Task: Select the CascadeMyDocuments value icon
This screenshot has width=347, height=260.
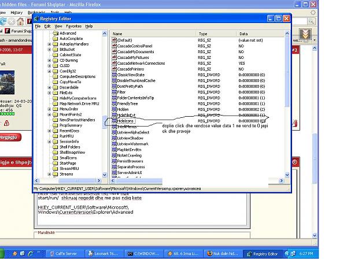Action: point(114,51)
